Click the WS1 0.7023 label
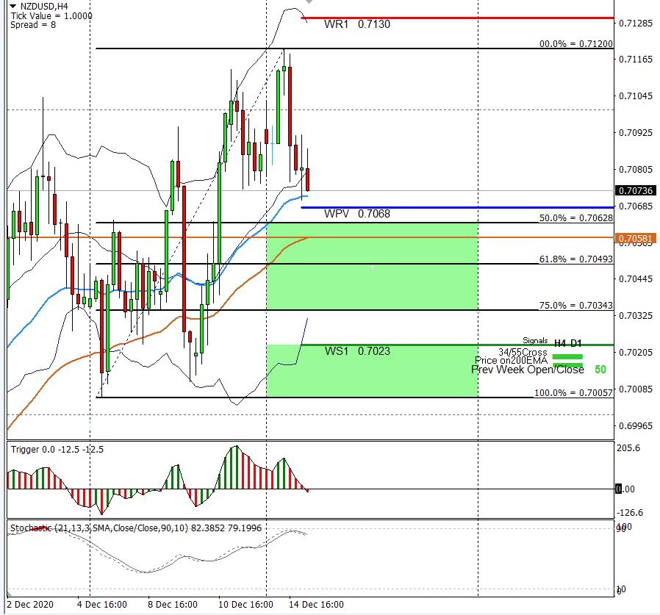 pos(357,351)
